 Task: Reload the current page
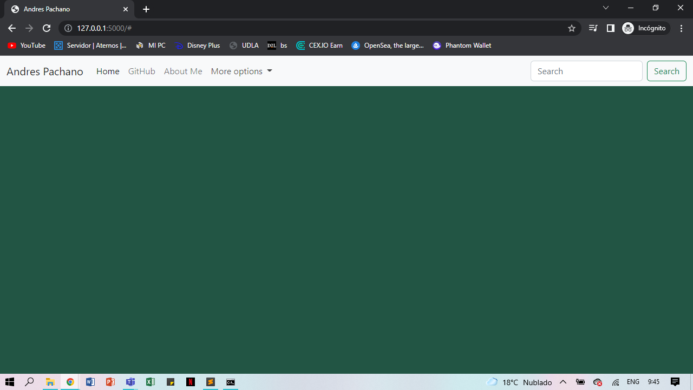point(47,28)
